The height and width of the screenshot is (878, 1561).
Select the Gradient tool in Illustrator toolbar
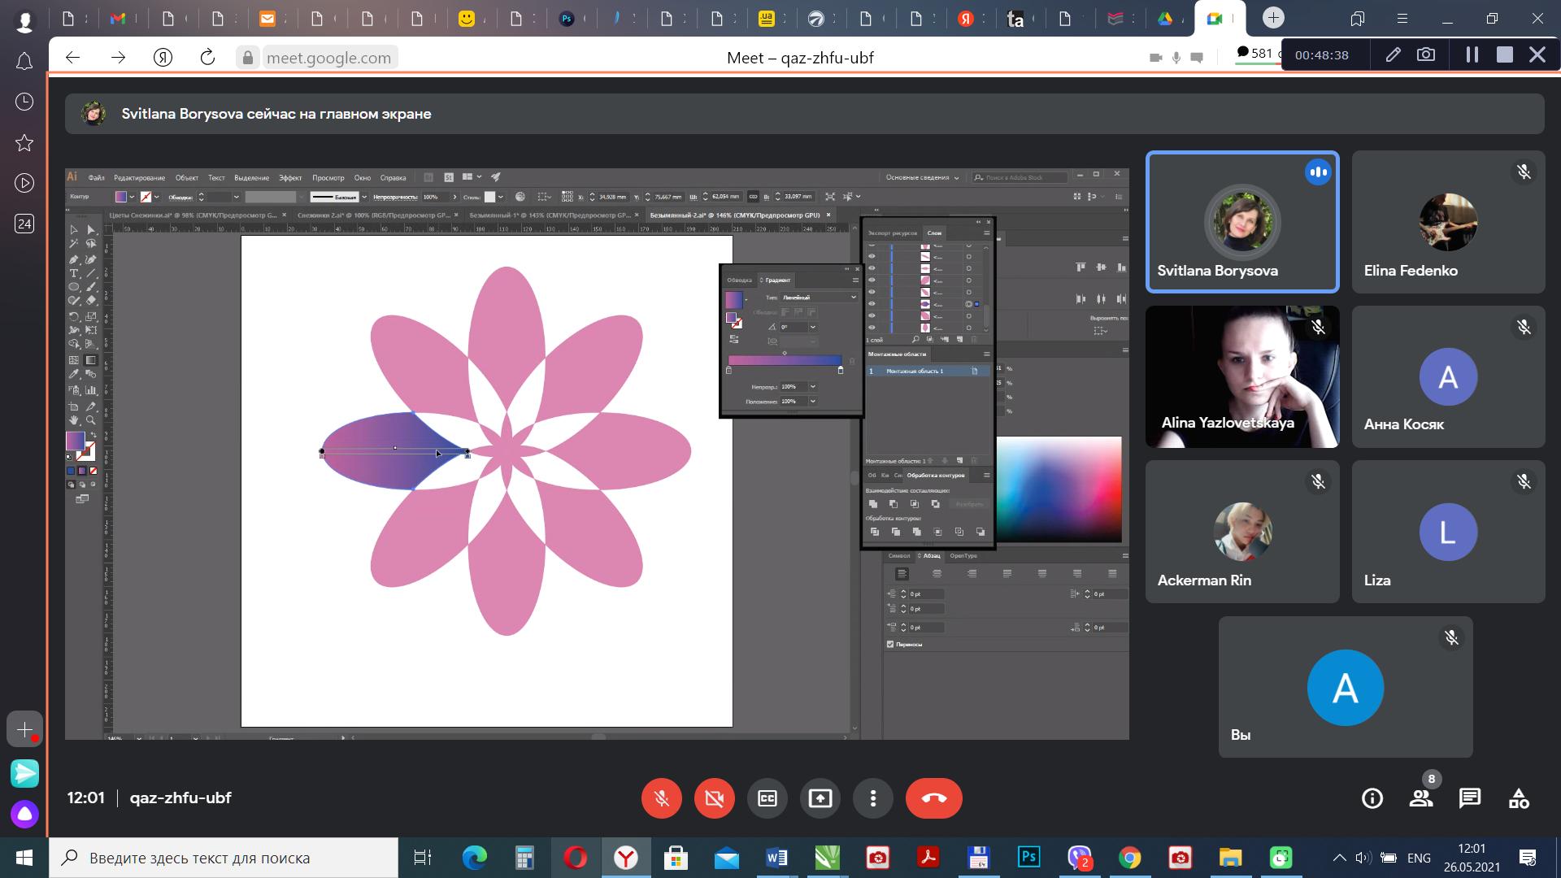pos(91,360)
